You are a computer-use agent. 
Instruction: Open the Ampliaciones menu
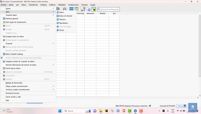point(73,5)
